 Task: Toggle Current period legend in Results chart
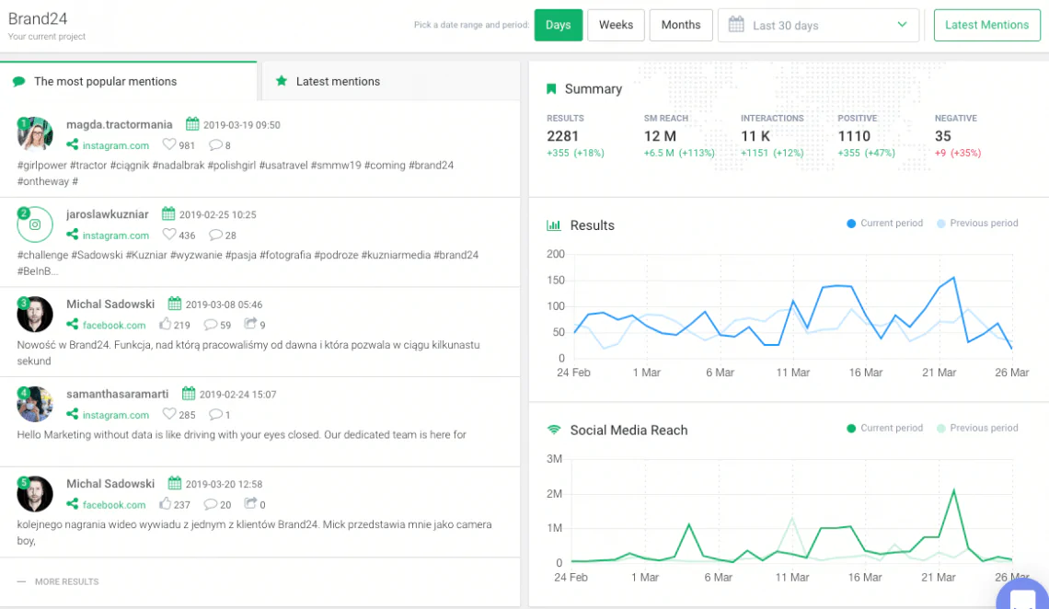point(884,224)
